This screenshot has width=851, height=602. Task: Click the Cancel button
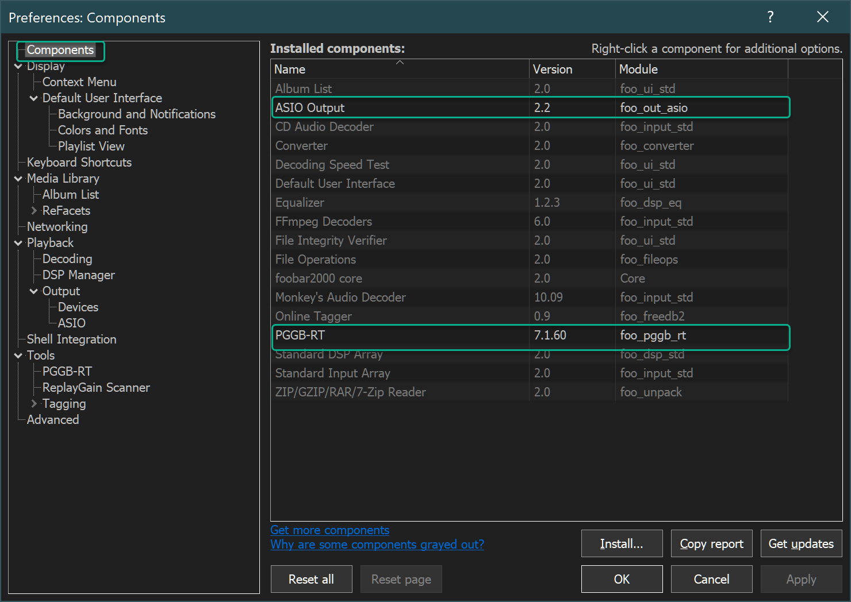click(712, 579)
